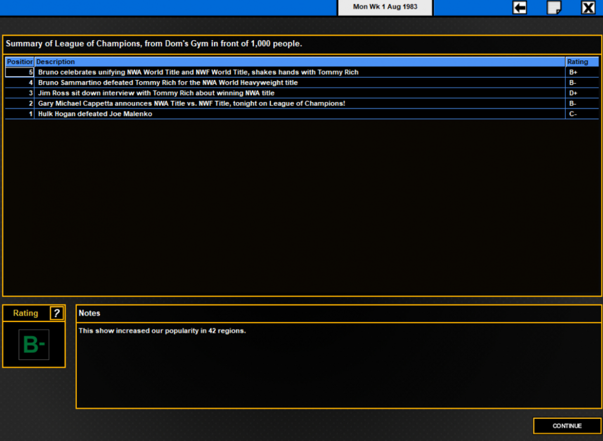Click the Notes popularity increase text
Screen dimensions: 603x441
tap(162, 331)
